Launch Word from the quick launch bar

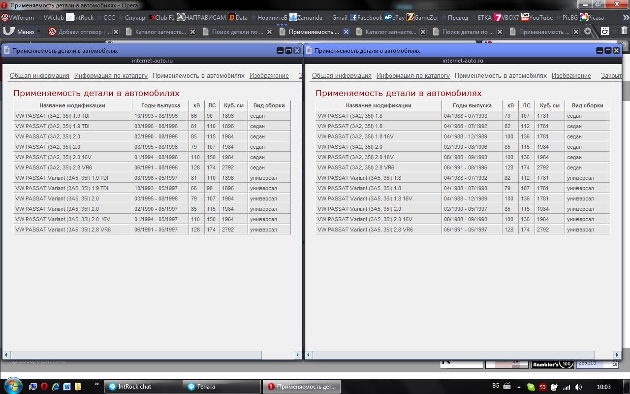(67, 387)
